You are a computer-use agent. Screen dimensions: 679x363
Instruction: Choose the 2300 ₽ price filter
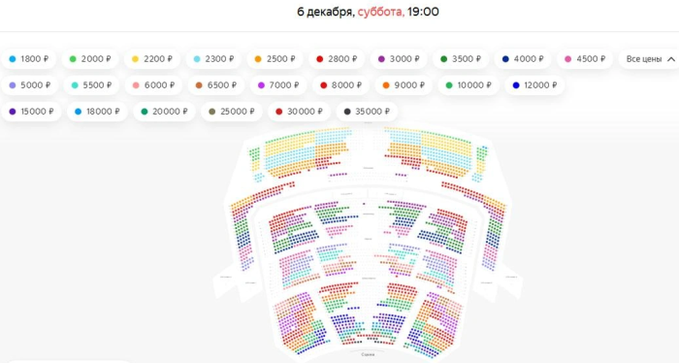coord(213,59)
